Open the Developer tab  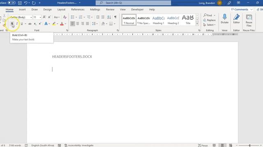tap(137, 9)
